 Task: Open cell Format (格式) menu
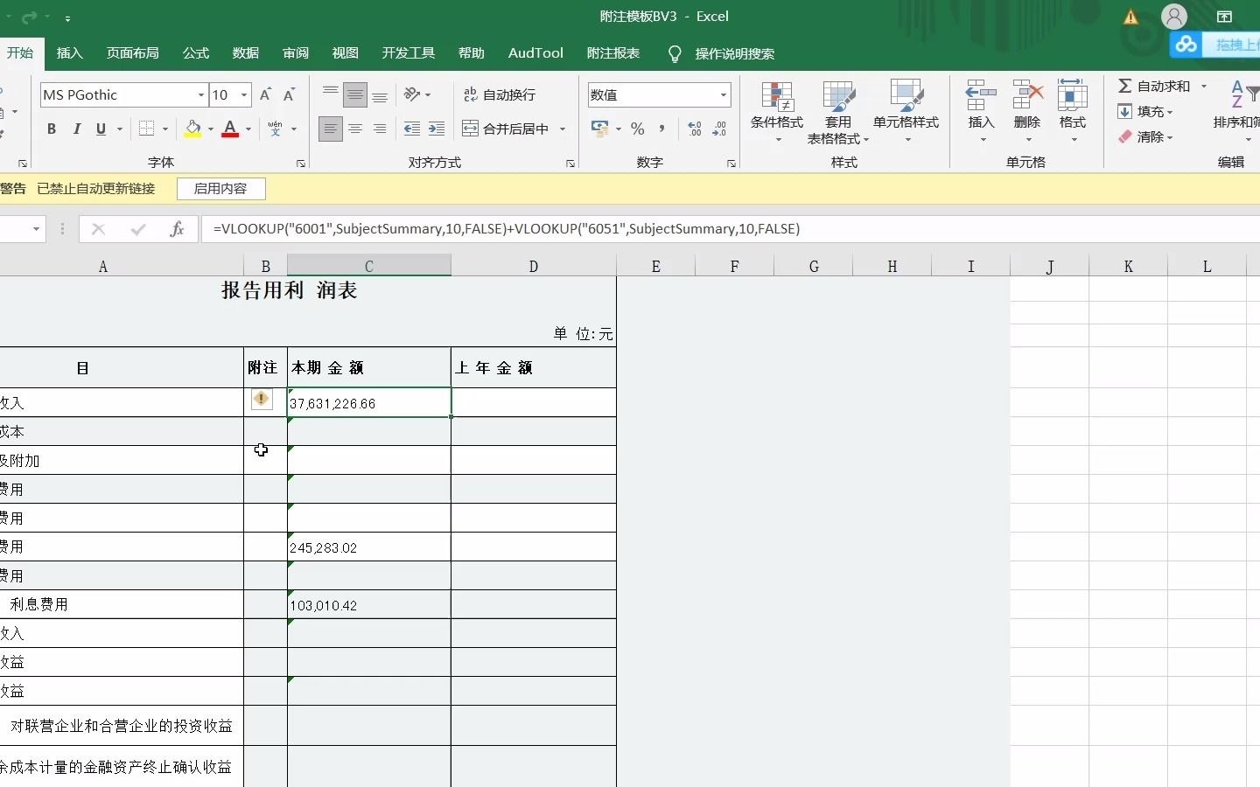(1073, 112)
